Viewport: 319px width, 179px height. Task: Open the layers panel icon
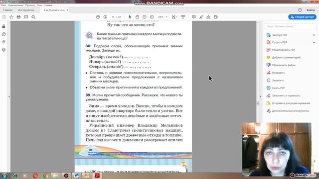tap(3, 50)
